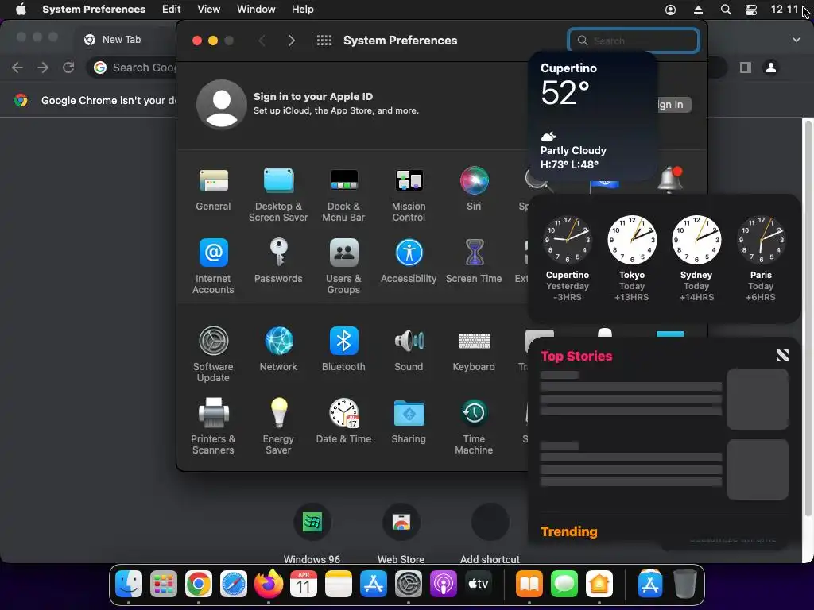Open Passwords preferences
This screenshot has height=610, width=814.
coord(278,261)
